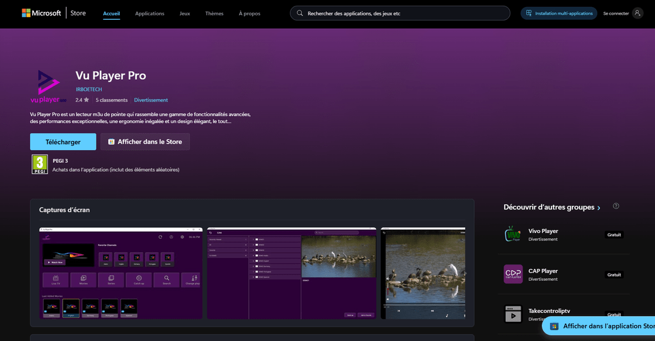The height and width of the screenshot is (341, 655).
Task: Open the Thèmes tab
Action: [214, 13]
